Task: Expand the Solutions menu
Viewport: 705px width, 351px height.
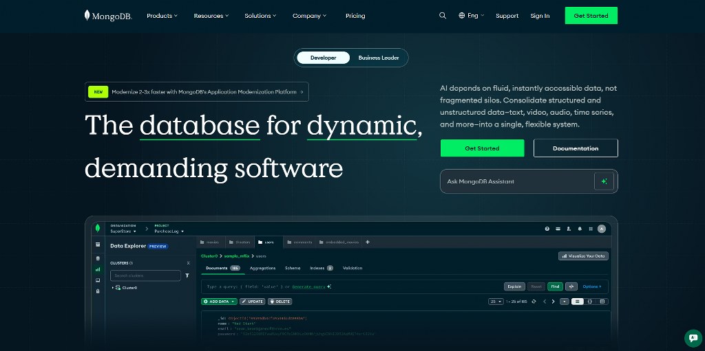Action: tap(260, 16)
